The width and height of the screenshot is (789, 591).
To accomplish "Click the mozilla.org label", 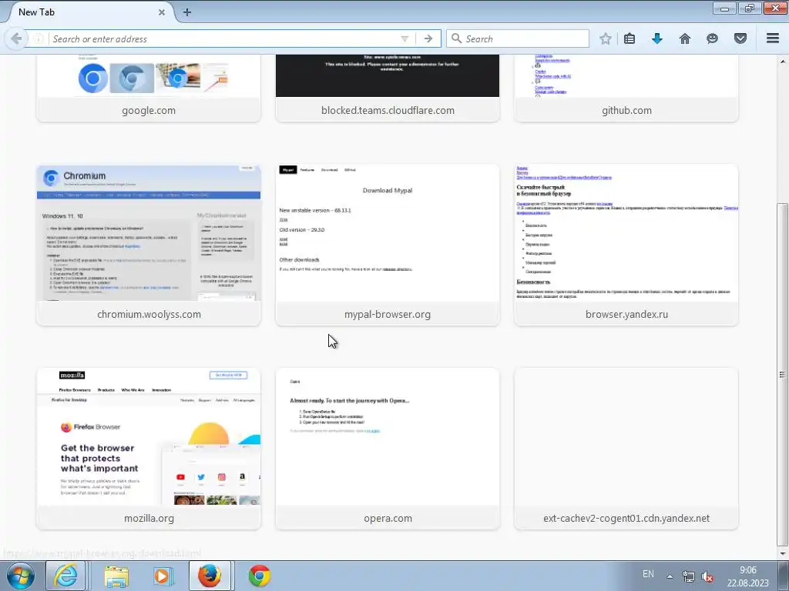I will coord(149,518).
